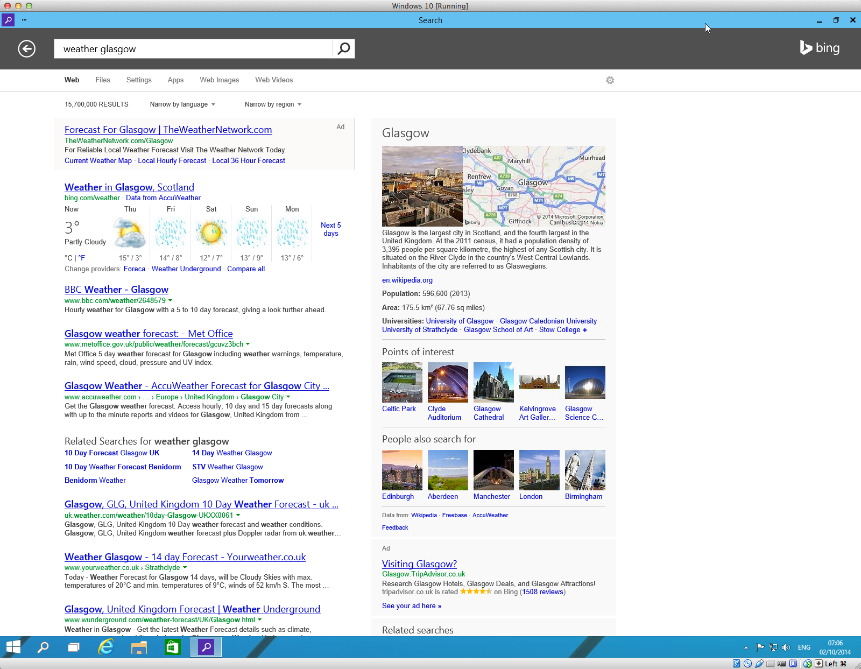This screenshot has width=861, height=669.
Task: Open Glasgow weather forecast Met Office result
Action: 149,334
